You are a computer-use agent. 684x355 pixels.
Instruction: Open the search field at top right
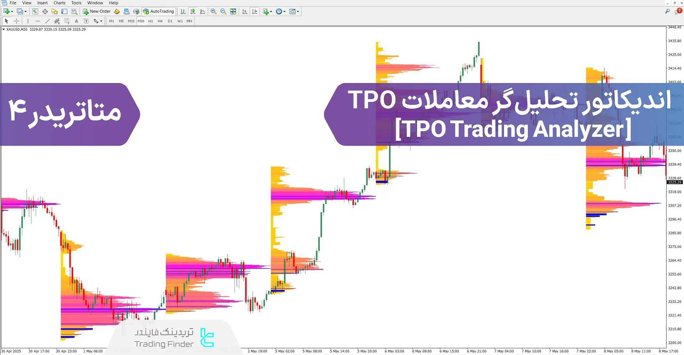[667, 11]
